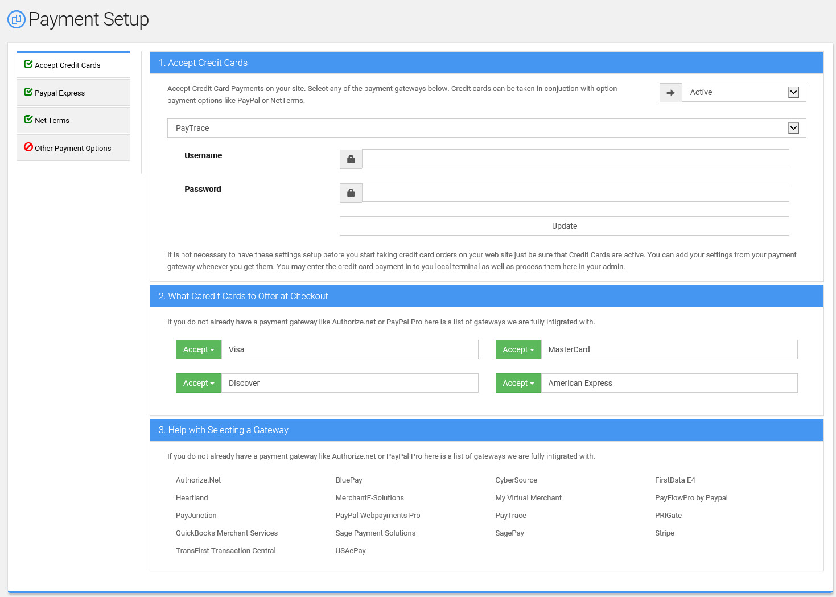Open the Accept dropdown for Visa
Viewport: 836px width, 597px height.
198,349
